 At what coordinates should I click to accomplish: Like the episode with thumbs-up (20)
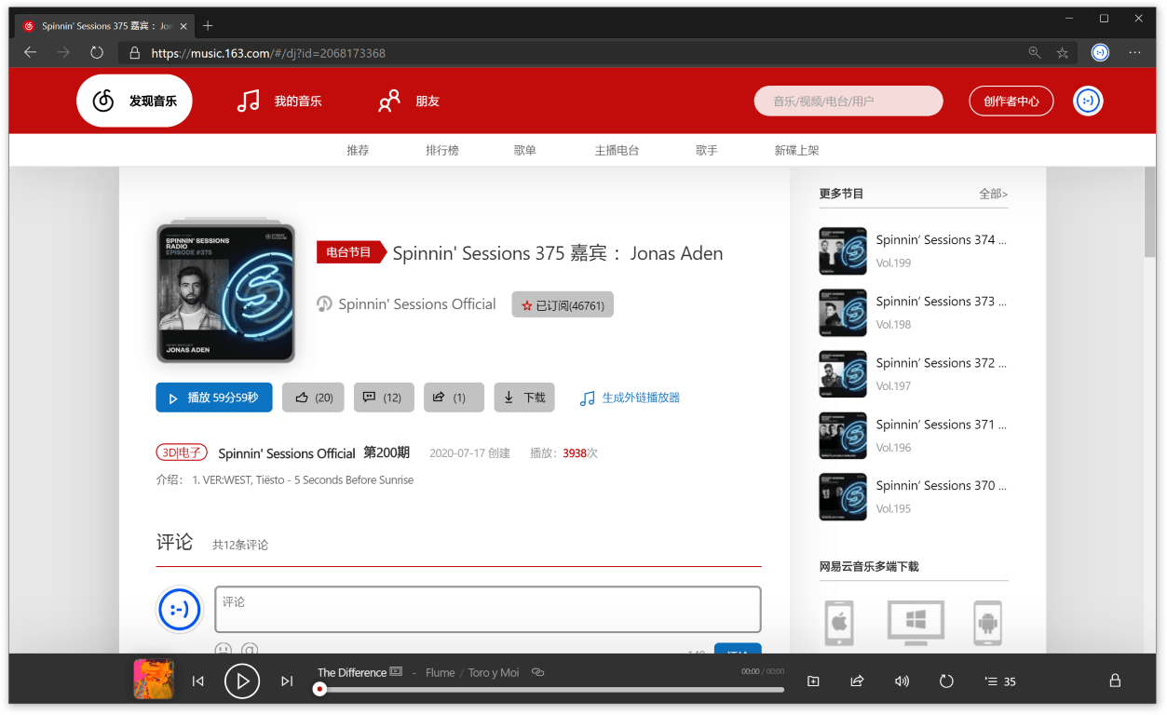point(313,398)
